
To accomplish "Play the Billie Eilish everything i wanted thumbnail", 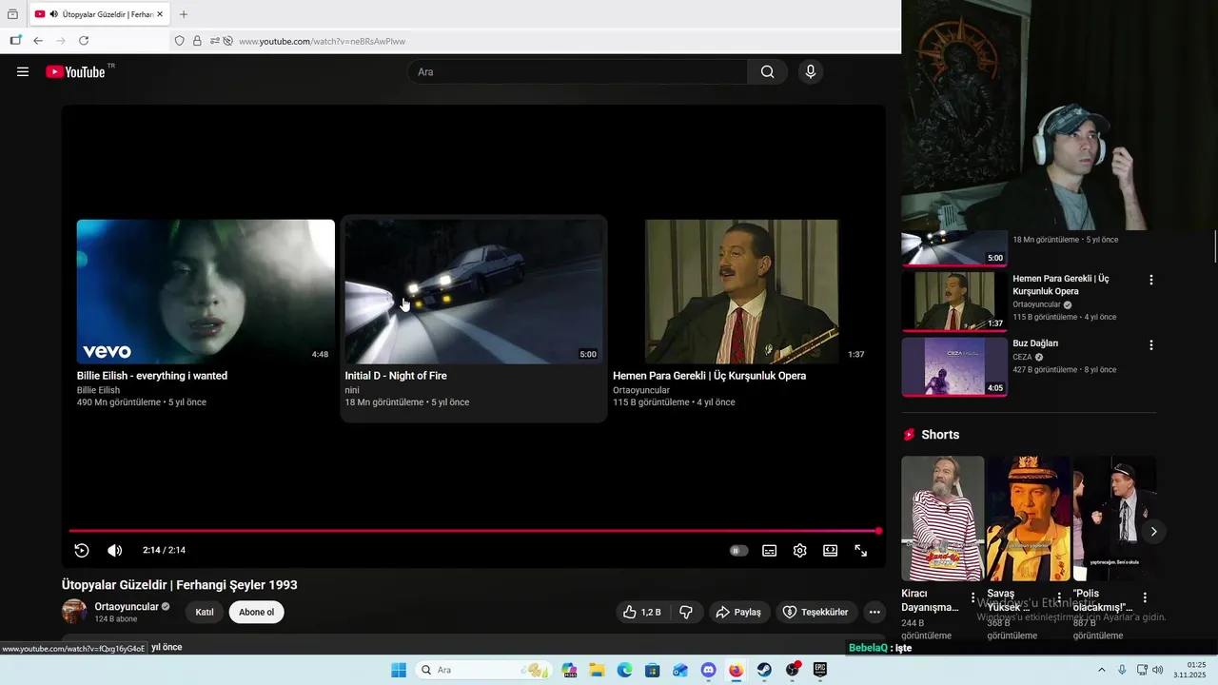I will (x=206, y=291).
